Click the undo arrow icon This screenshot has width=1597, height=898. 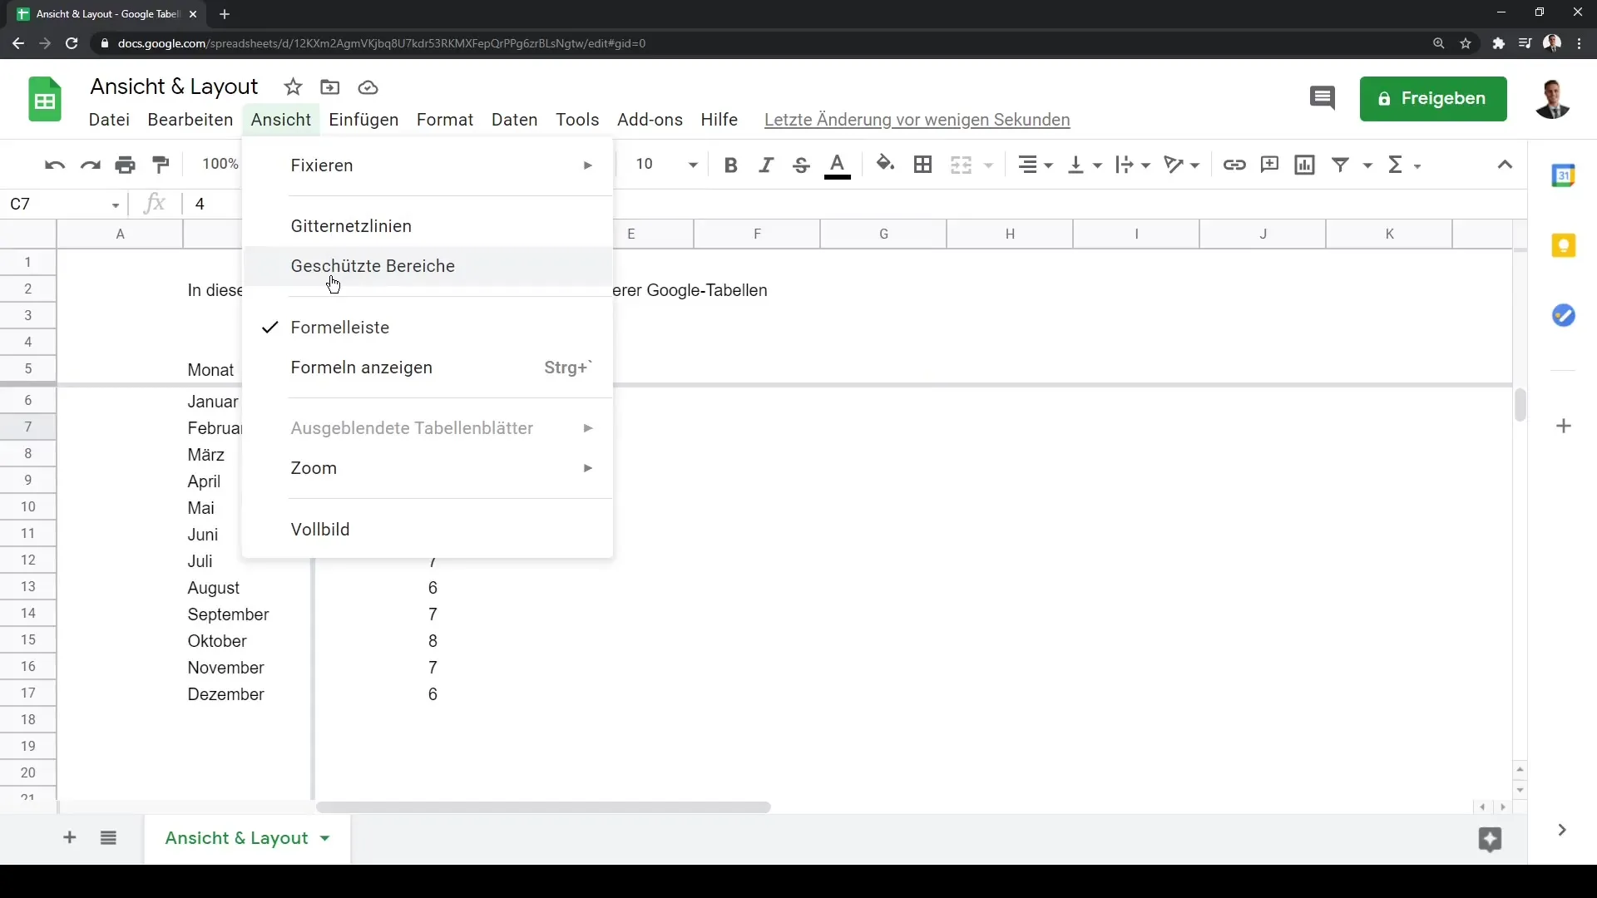pos(55,165)
